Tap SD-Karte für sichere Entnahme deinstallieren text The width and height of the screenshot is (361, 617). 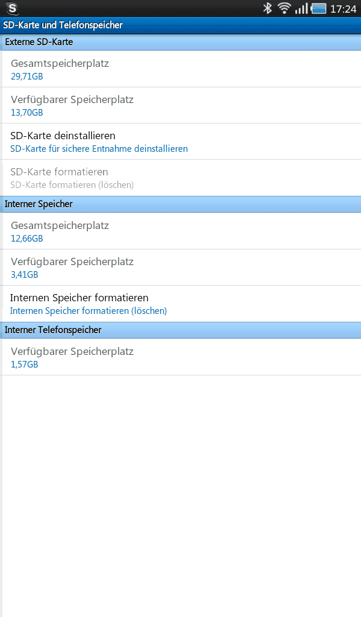coord(99,149)
